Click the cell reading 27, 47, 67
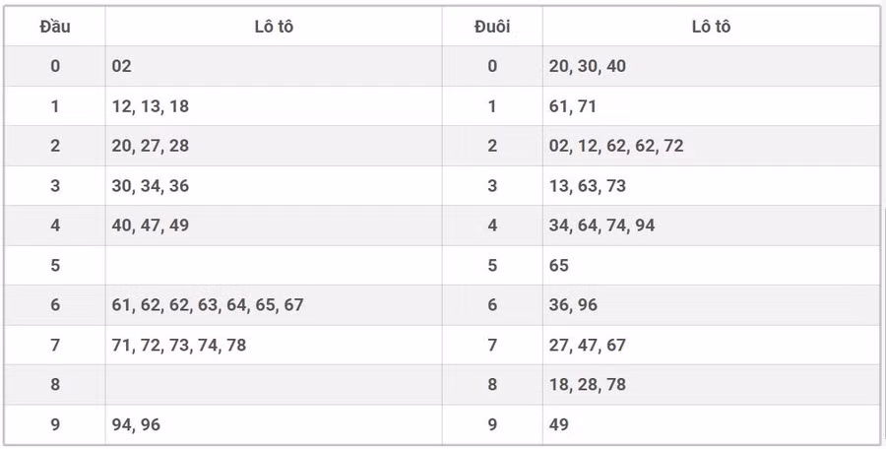The image size is (886, 449). [x=588, y=345]
